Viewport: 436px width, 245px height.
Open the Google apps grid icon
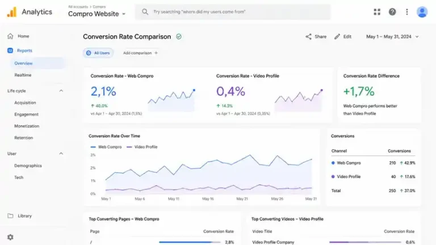coord(377,12)
